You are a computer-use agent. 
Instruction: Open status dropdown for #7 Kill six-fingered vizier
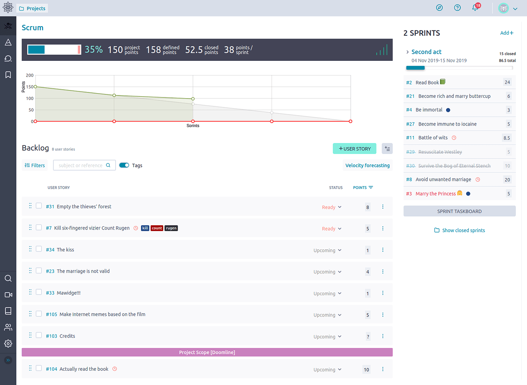tap(332, 229)
